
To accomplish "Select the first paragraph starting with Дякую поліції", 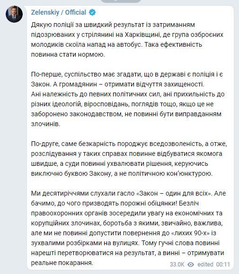I will [127, 40].
